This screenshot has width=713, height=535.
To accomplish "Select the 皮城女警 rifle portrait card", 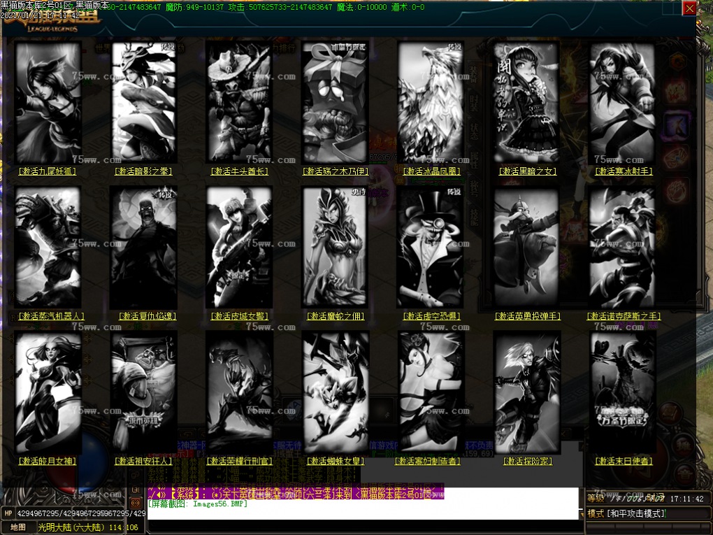I will [240, 248].
